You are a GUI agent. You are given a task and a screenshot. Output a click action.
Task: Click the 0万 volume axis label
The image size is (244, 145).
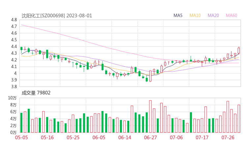14,132
